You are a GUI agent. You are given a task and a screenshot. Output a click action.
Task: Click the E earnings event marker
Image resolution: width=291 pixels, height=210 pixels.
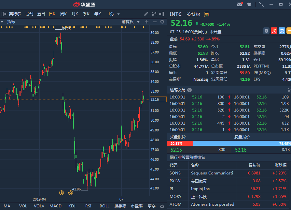click(x=62, y=193)
